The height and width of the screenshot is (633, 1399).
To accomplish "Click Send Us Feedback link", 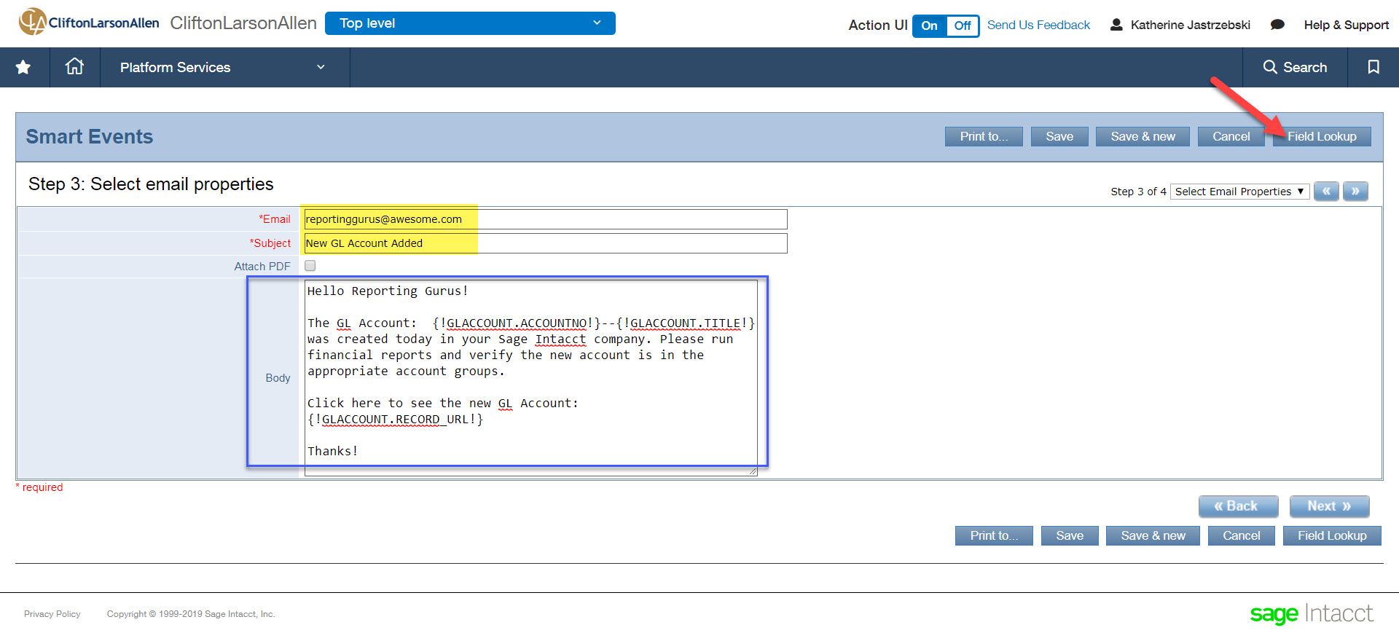I will point(1038,25).
